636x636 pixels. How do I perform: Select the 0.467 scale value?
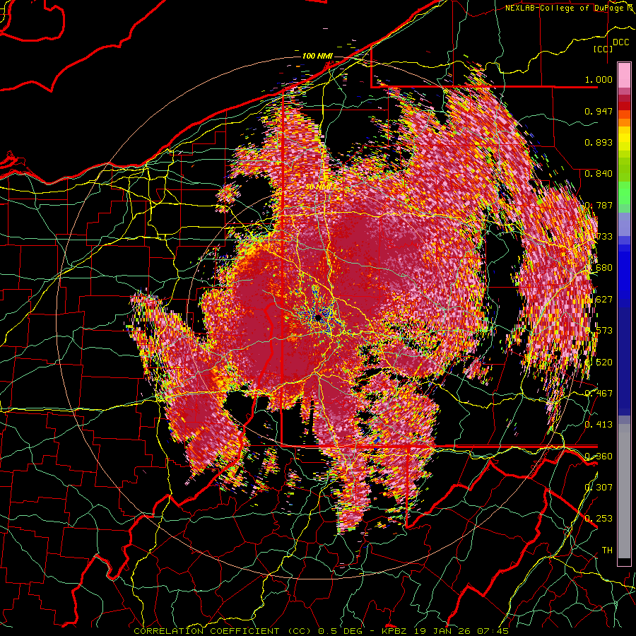coord(599,393)
